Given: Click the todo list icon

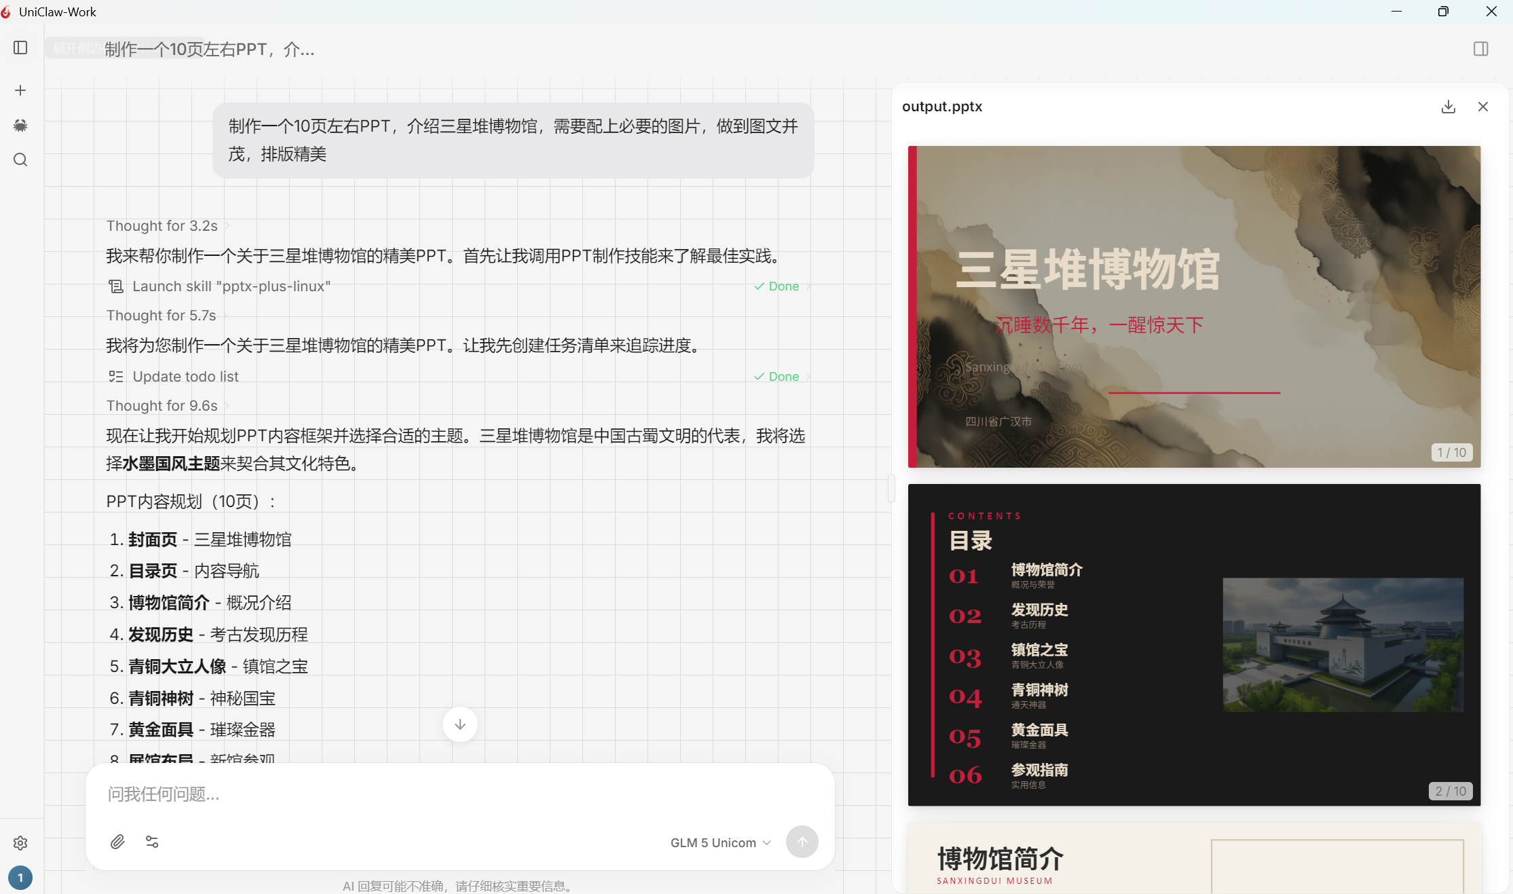Looking at the screenshot, I should (116, 376).
